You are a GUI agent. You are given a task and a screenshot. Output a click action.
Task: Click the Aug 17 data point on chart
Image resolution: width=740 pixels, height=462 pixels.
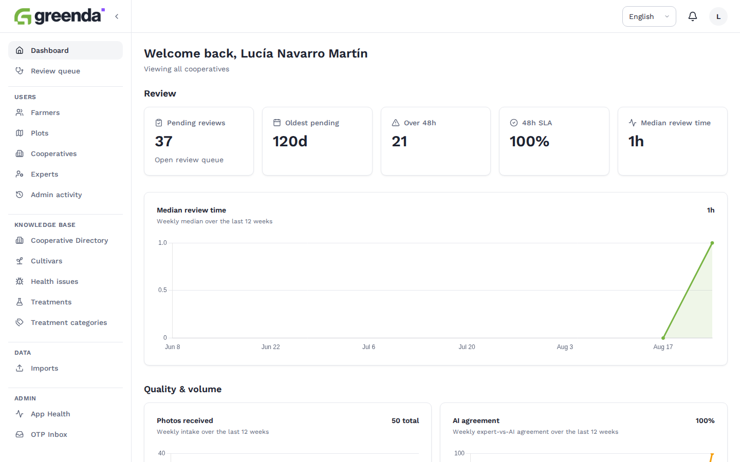[x=663, y=338]
